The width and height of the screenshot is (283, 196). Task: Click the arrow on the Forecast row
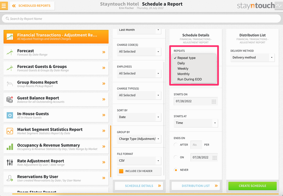point(104,52)
